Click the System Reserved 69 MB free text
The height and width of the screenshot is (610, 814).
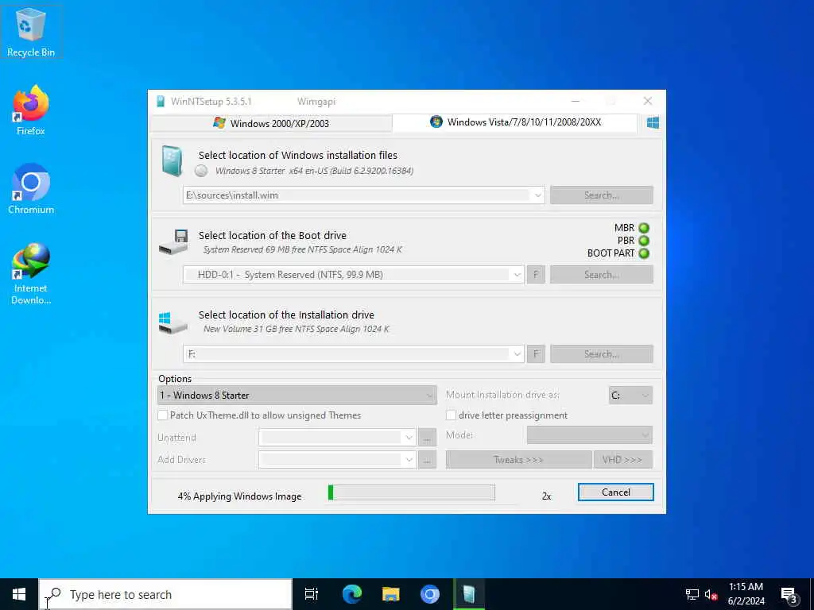pos(302,249)
